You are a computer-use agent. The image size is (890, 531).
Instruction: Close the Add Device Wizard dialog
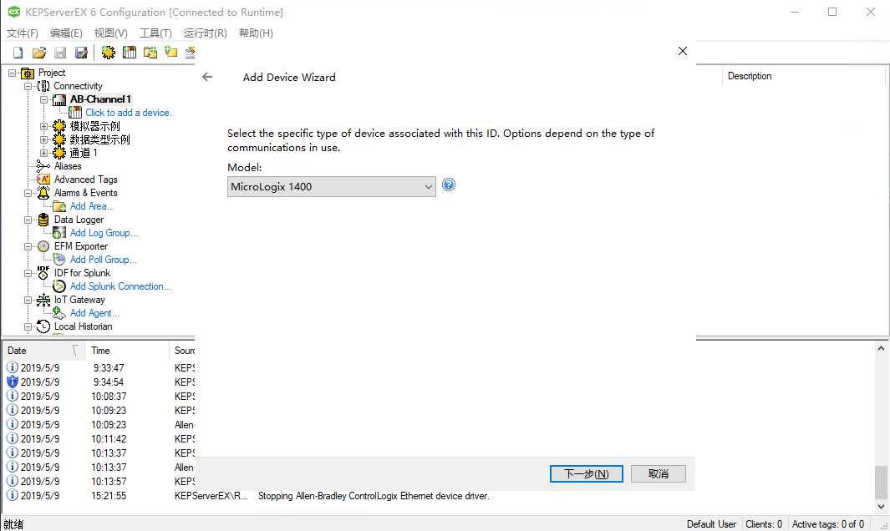click(x=683, y=51)
